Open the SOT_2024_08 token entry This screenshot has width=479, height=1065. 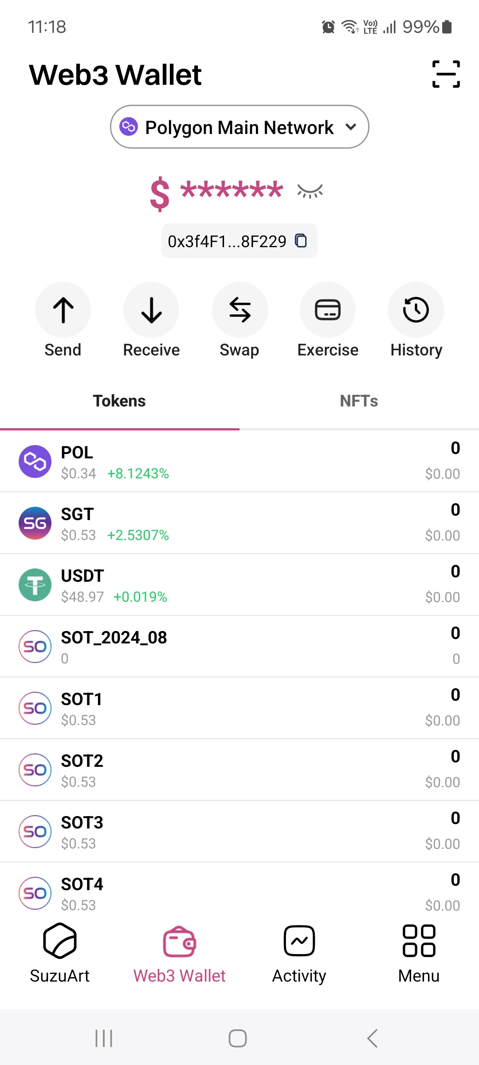pyautogui.click(x=239, y=647)
